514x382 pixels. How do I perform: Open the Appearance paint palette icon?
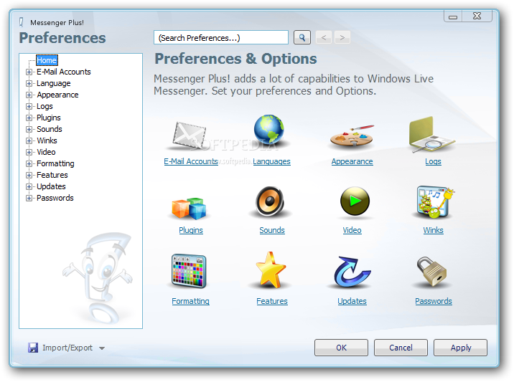[x=352, y=136]
